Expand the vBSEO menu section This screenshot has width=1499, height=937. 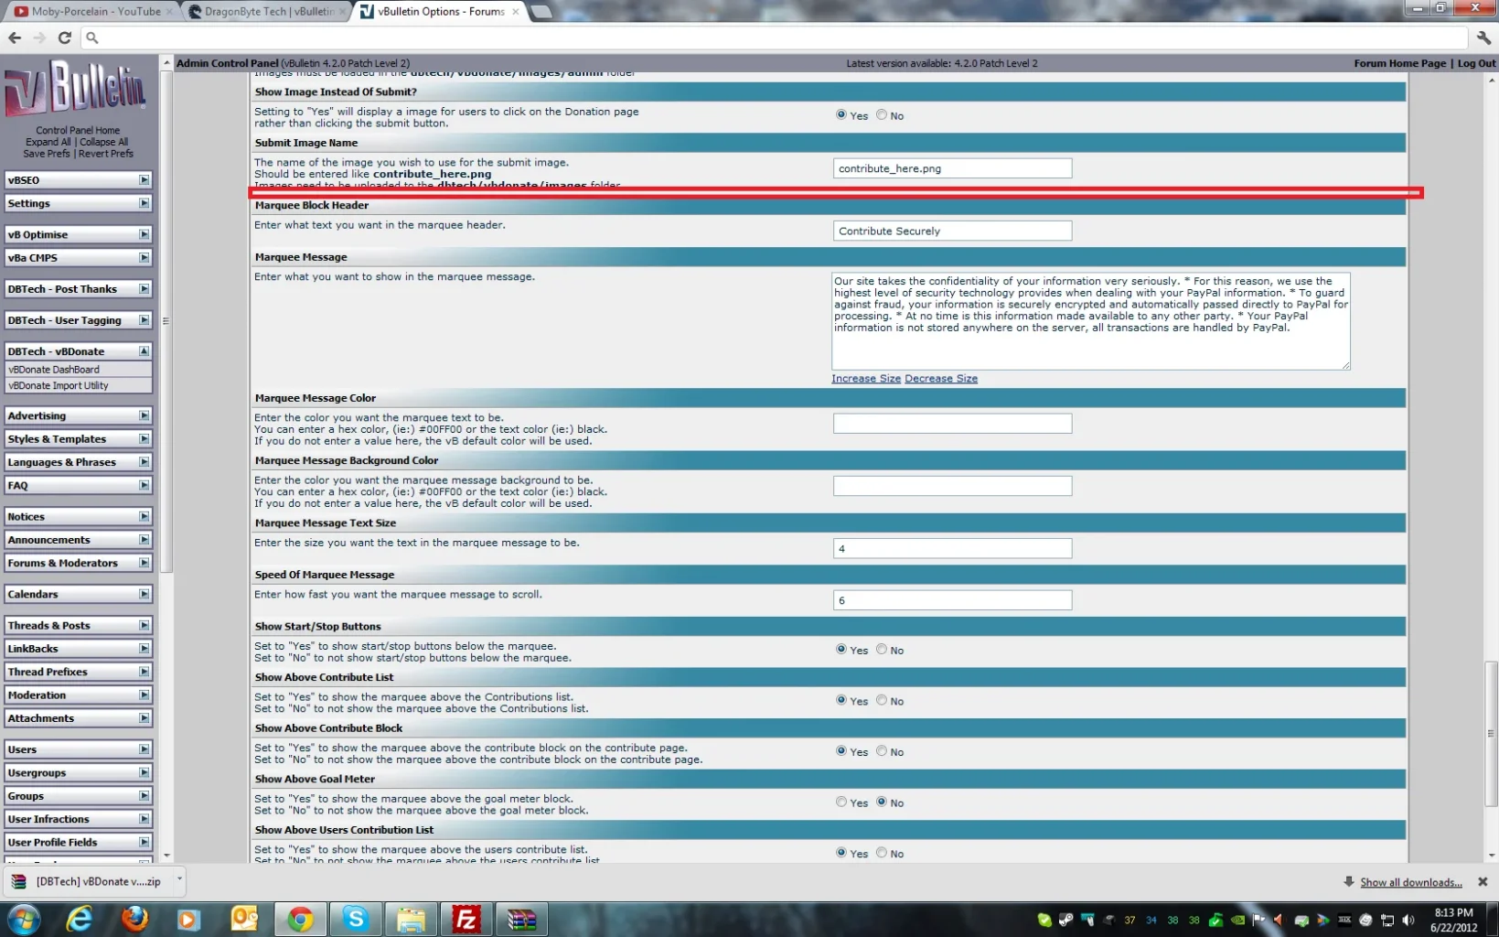coord(144,180)
